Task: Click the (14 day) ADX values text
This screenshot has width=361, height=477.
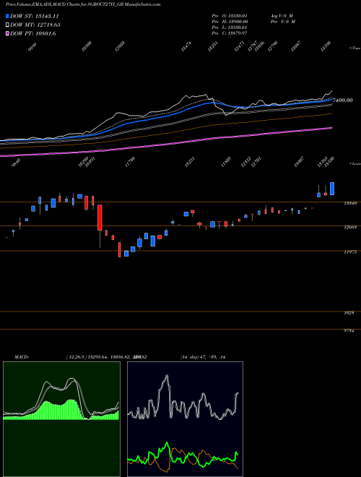Action: [x=202, y=357]
